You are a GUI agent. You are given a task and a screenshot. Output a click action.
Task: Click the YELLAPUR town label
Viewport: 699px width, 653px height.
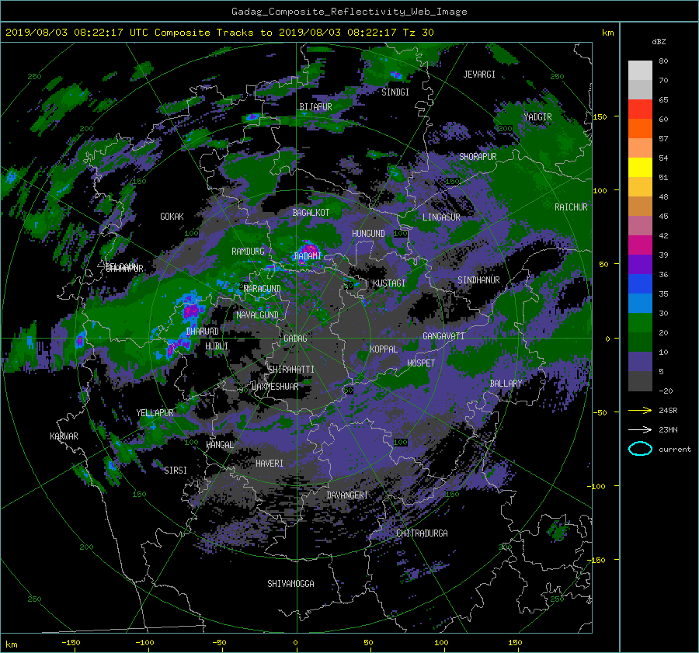pyautogui.click(x=155, y=413)
